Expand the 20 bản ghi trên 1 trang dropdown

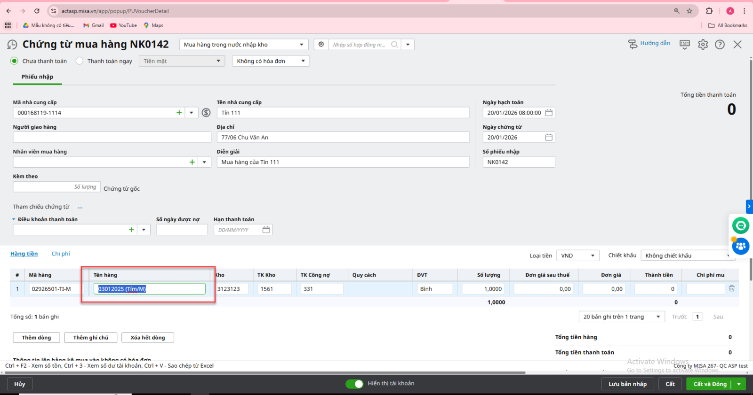click(621, 317)
